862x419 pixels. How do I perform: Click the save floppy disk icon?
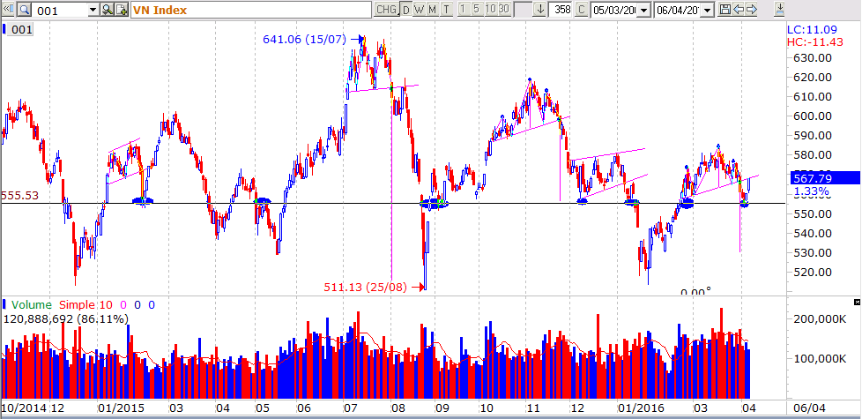tap(725, 10)
